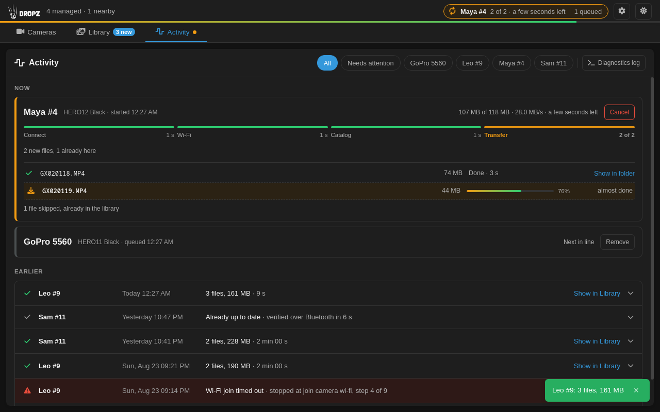Click the 3 new badge on Library
The height and width of the screenshot is (412, 660).
[124, 32]
